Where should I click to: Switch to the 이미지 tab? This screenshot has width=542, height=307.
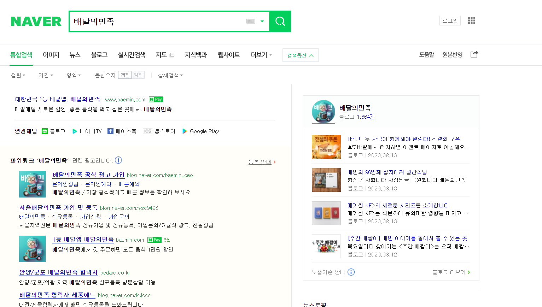click(x=51, y=55)
